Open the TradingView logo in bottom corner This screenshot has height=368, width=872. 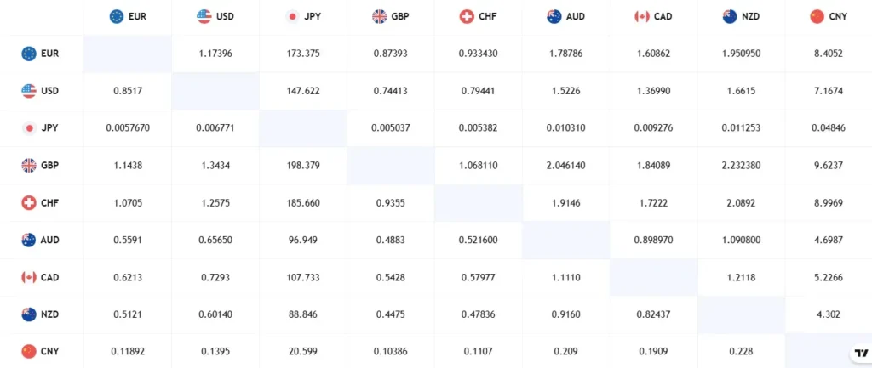(860, 354)
